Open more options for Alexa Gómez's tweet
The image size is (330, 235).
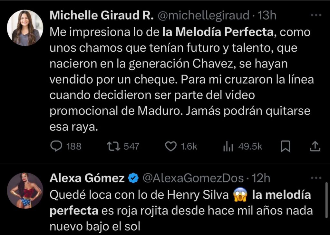pos(315,178)
